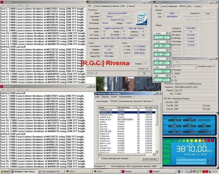219x174 pixels.
Task: Select the Leerlaufprozess process row
Action: (x=127, y=115)
